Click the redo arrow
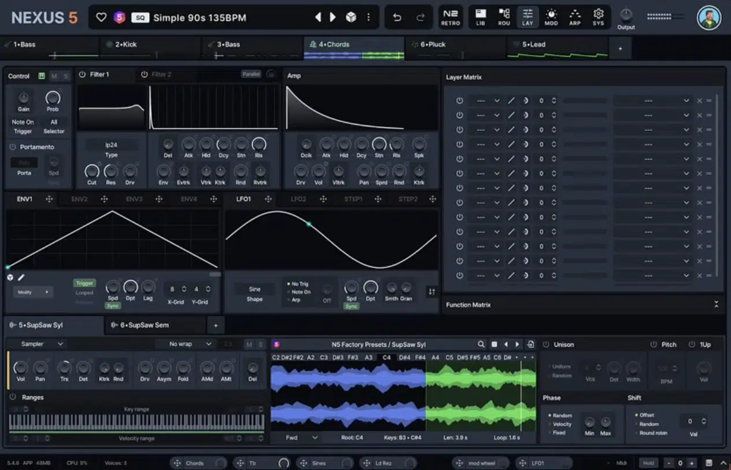 tap(420, 17)
